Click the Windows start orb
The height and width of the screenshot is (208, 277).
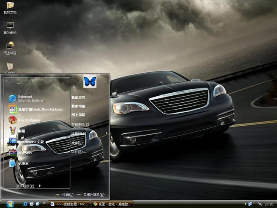point(10,204)
